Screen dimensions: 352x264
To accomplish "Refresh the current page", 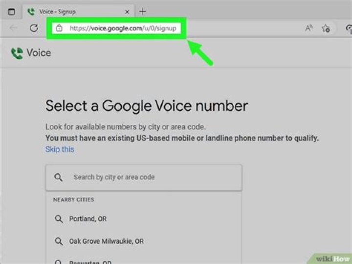I will point(34,28).
